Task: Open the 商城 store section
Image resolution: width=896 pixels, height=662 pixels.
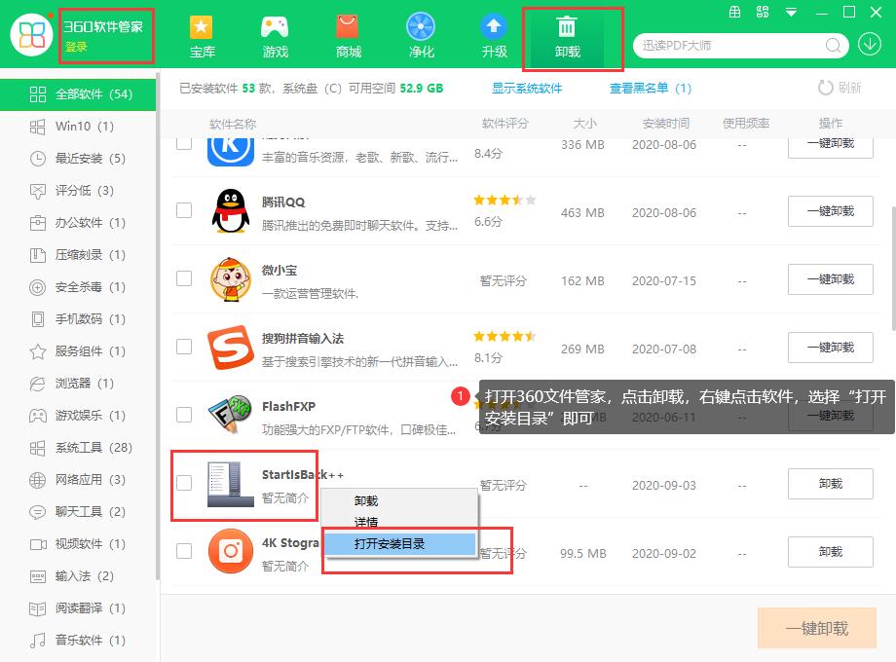Action: coord(348,37)
